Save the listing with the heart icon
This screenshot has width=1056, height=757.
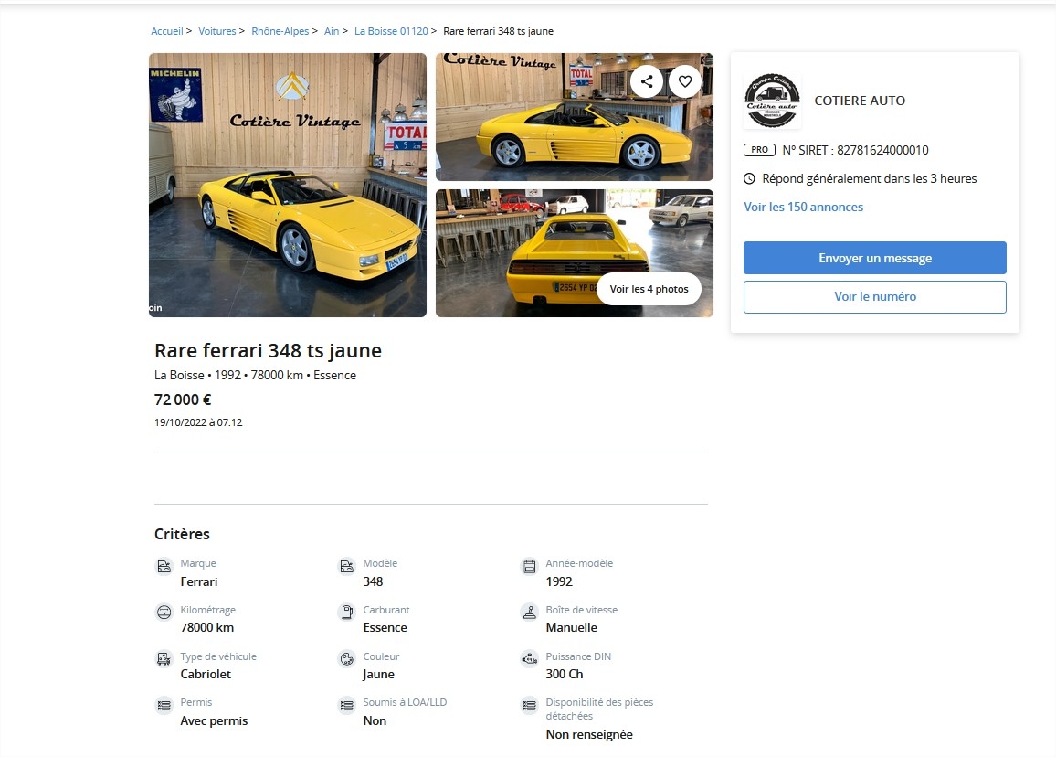coord(685,81)
